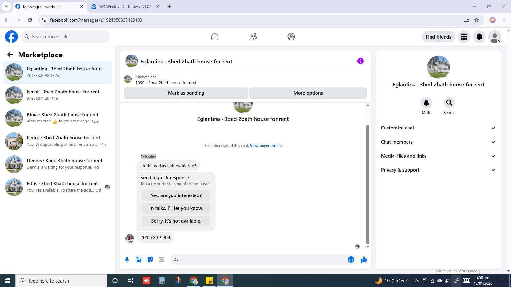Click the large listing photo in the info panel
Viewport: 511px width, 287px height.
tap(439, 67)
